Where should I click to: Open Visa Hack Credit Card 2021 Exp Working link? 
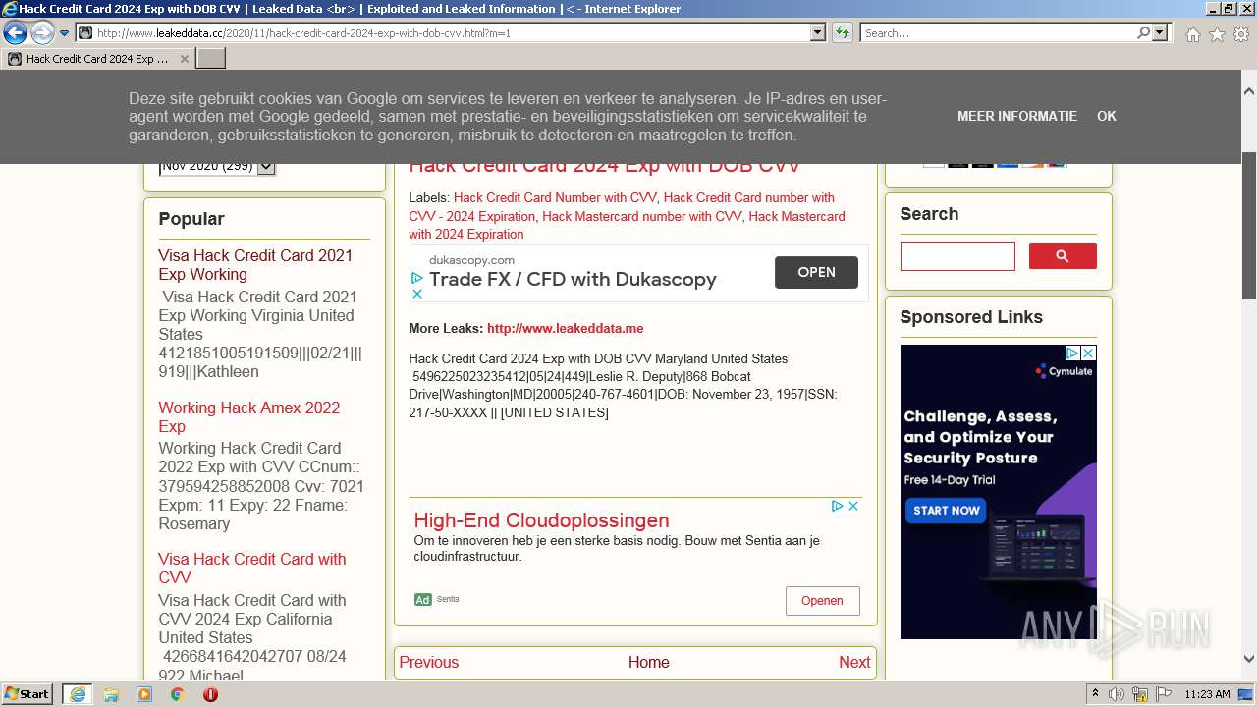point(255,265)
